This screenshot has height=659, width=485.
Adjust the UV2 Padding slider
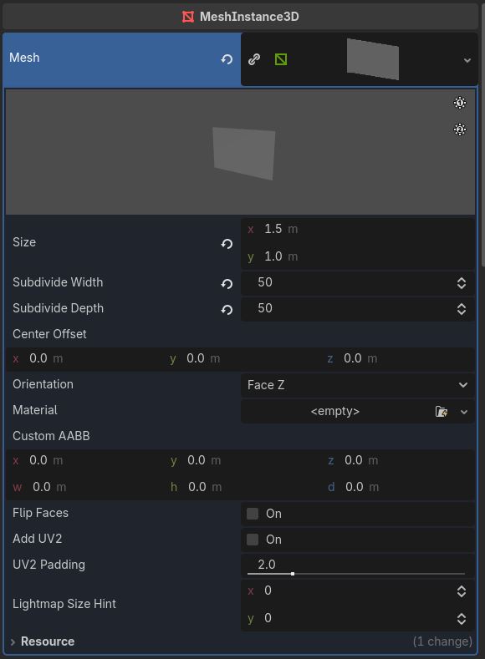click(x=356, y=574)
